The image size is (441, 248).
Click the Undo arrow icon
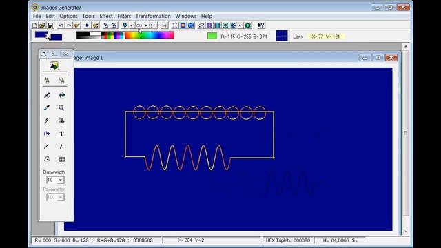[61, 25]
